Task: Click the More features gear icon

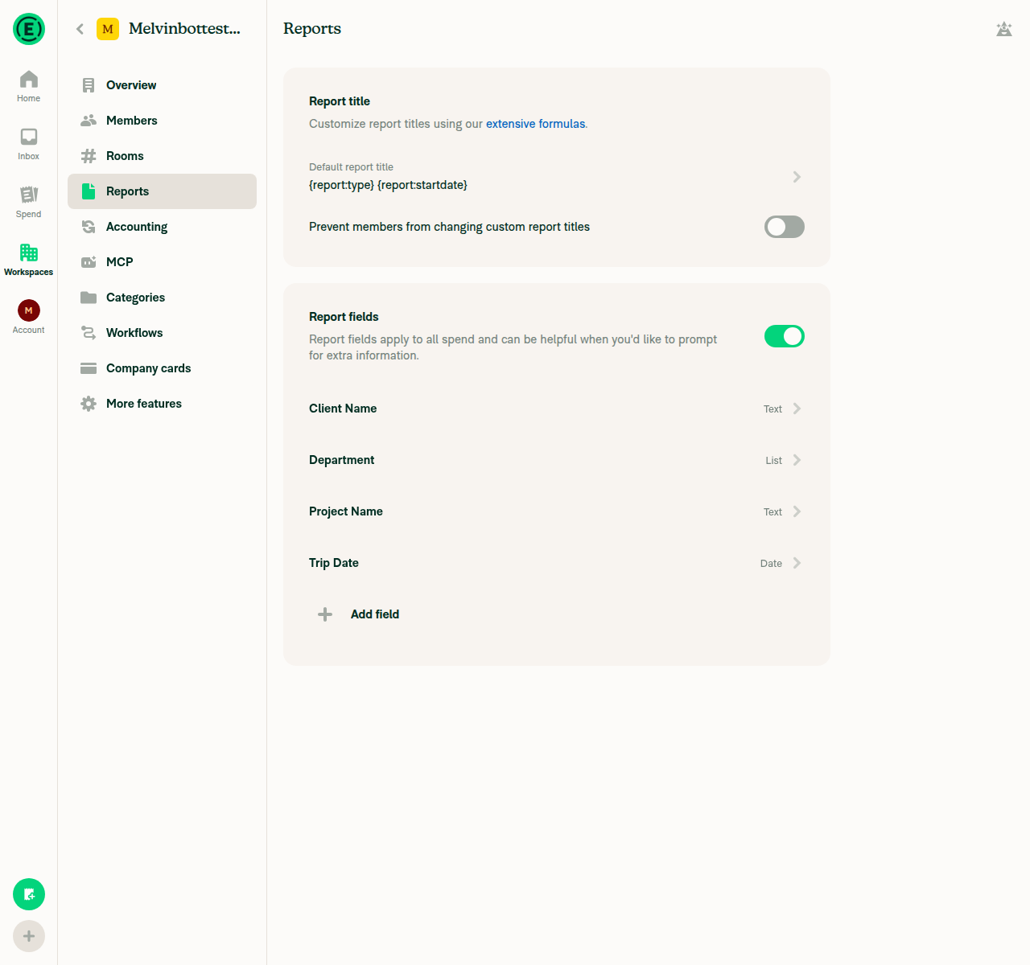Action: (x=89, y=404)
